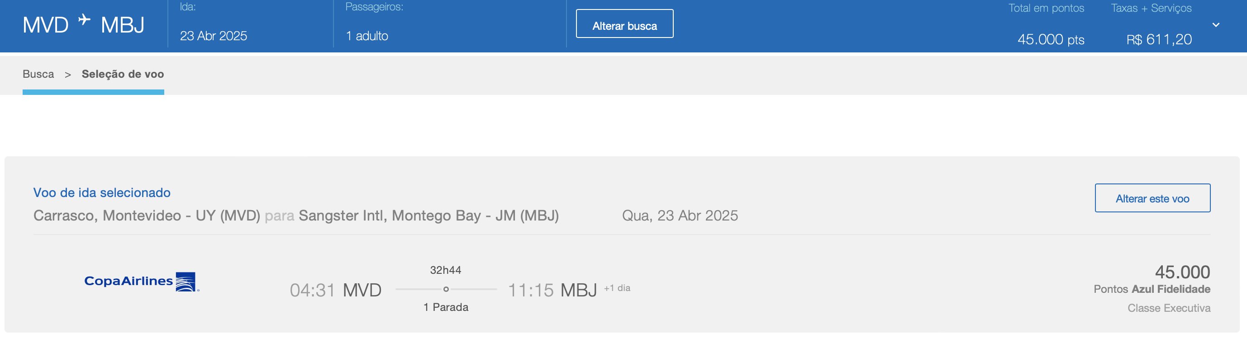Click the Alterar busca button
Viewport: 1247px width, 338px height.
[x=624, y=23]
